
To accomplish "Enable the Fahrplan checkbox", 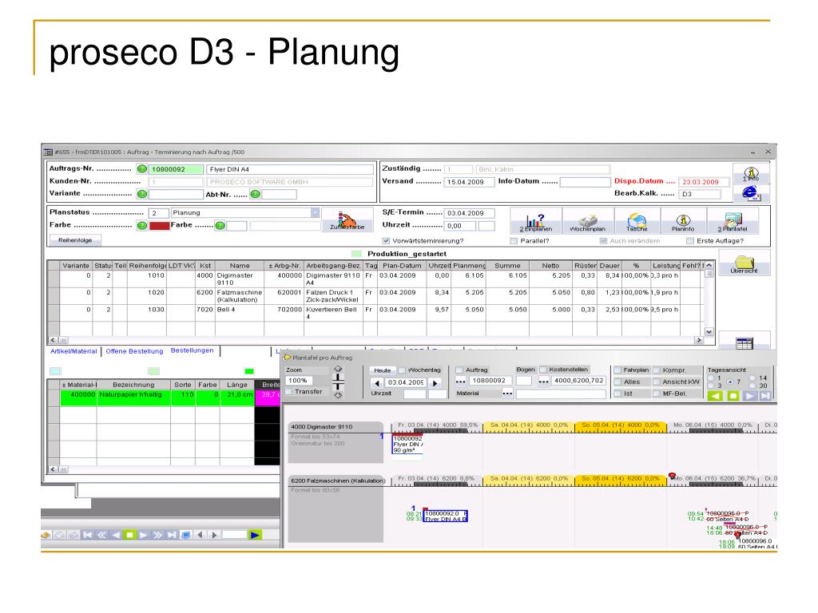I will [617, 370].
